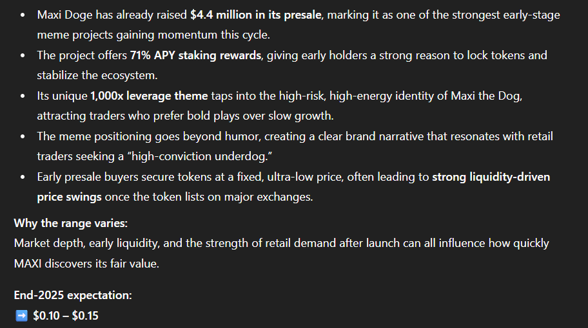Image resolution: width=588 pixels, height=328 pixels.
Task: Click the "$0.10 – $0.15" price range
Action: click(66, 316)
